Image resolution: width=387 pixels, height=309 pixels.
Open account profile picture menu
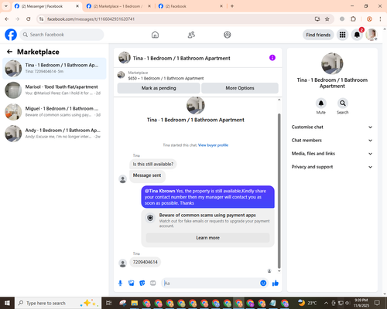pyautogui.click(x=372, y=35)
